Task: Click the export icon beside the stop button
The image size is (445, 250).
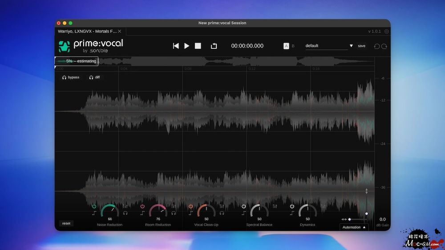Action: click(214, 46)
